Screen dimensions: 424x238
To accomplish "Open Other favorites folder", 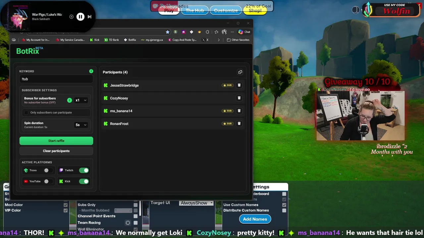I will click(238, 40).
